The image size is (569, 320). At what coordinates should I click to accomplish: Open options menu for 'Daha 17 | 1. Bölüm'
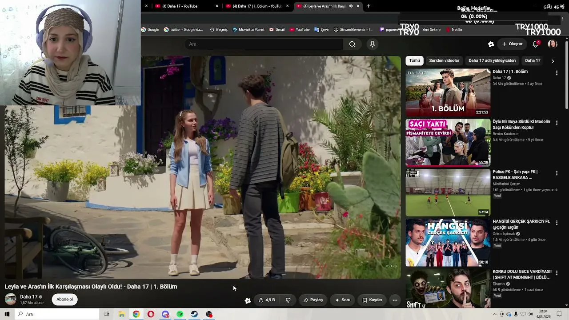pyautogui.click(x=557, y=73)
